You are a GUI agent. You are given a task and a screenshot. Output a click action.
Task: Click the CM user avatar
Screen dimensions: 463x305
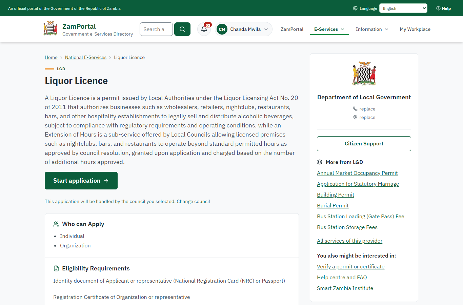(222, 29)
